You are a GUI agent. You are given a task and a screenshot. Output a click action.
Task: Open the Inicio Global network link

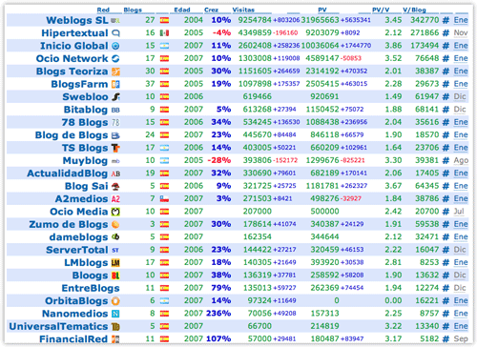click(x=74, y=46)
